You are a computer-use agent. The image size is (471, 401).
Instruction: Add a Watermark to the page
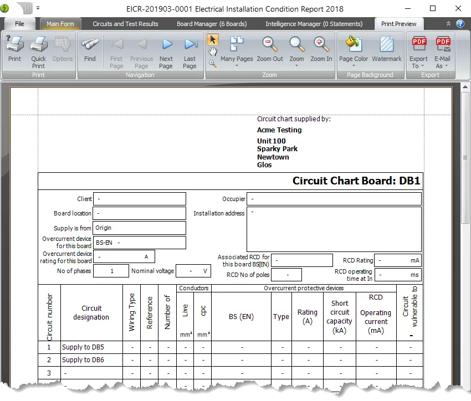coord(386,50)
